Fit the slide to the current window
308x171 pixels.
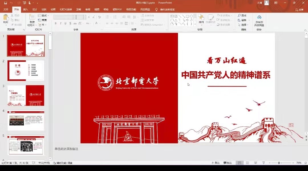coord(305,163)
